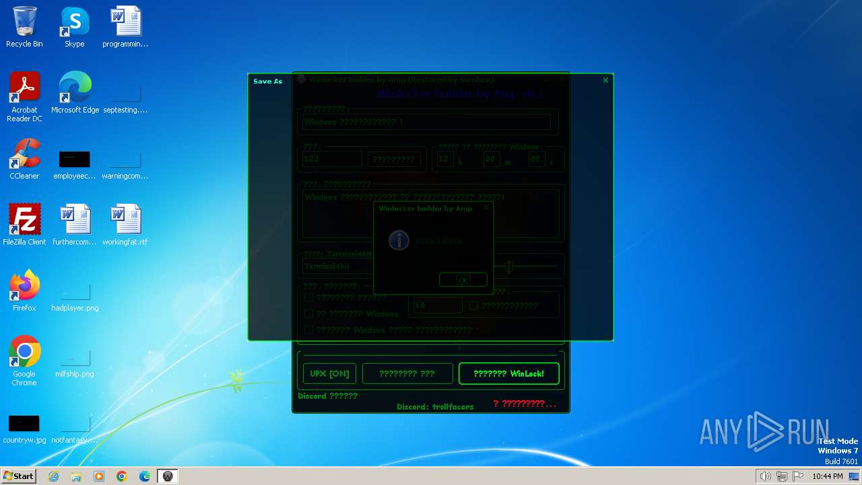Select the employeec... desktop file

(x=75, y=164)
